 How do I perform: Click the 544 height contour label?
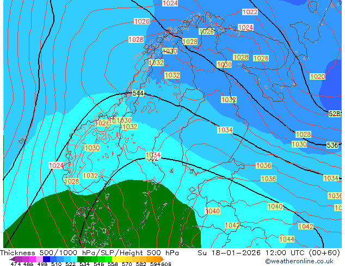[x=138, y=93]
